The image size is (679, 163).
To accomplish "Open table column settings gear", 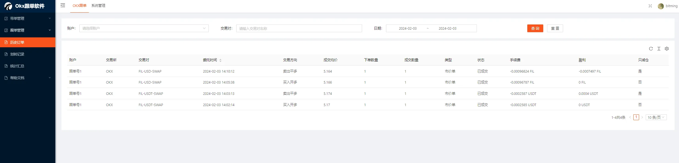I will [x=667, y=49].
